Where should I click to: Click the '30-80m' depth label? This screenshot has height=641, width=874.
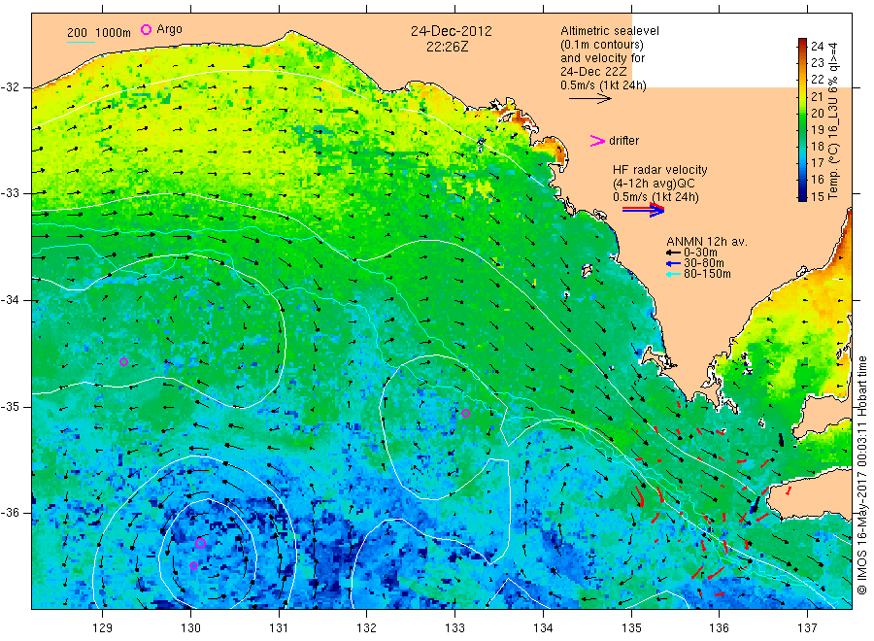pos(704,263)
